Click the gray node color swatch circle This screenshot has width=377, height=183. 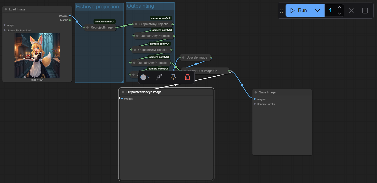[143, 77]
